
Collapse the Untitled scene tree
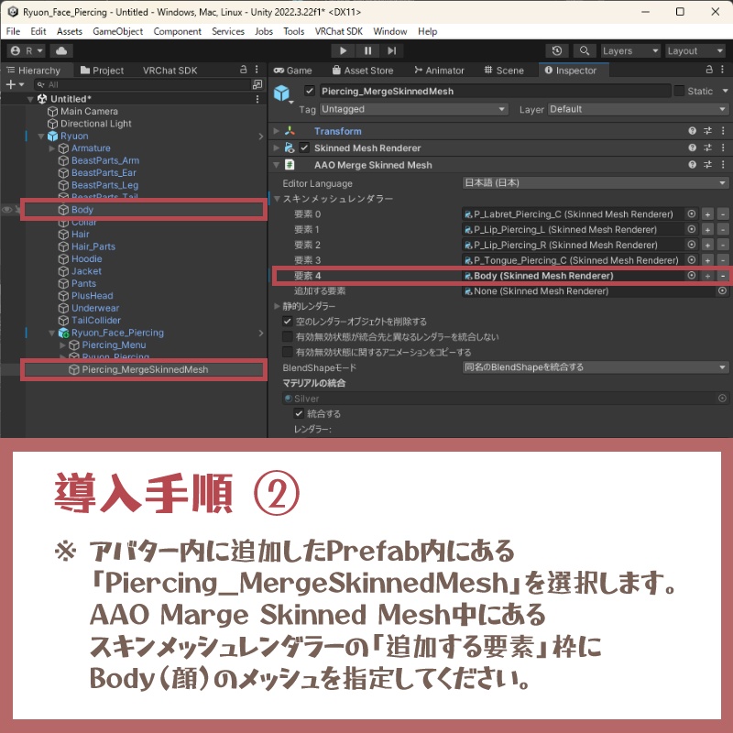click(30, 99)
